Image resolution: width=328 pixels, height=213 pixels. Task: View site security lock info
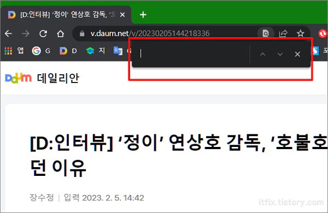(x=82, y=33)
